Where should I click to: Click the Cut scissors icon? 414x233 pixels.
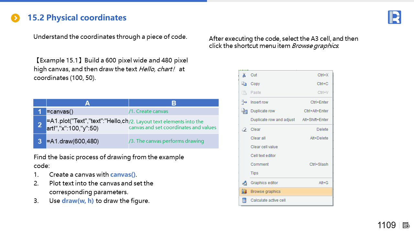pyautogui.click(x=244, y=75)
